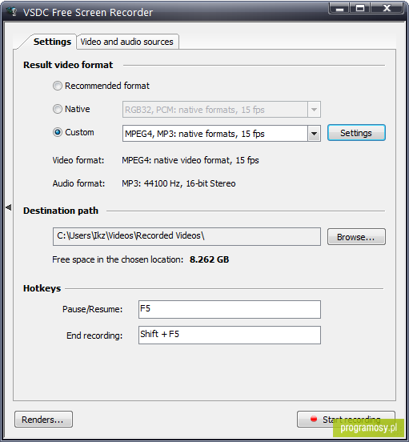Switch to the Settings tab
The height and width of the screenshot is (442, 409).
click(x=52, y=42)
